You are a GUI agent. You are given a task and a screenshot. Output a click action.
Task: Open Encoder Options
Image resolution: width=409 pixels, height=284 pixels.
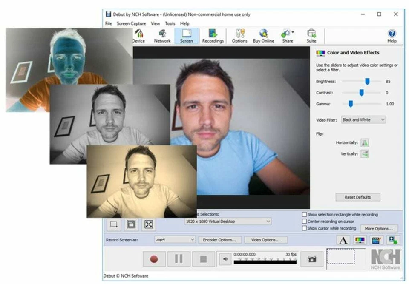pos(220,240)
